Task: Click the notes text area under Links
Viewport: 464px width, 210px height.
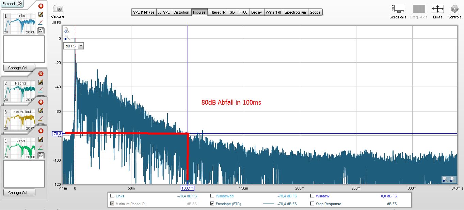Action: pos(24,49)
